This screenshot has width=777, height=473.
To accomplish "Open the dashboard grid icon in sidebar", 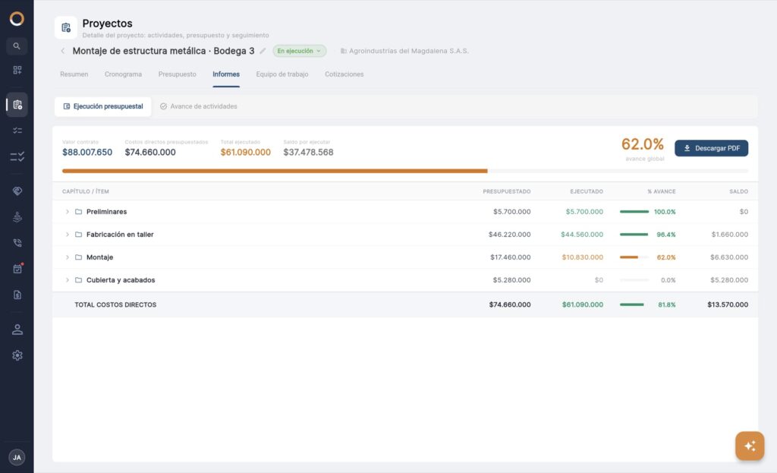I will pyautogui.click(x=17, y=70).
